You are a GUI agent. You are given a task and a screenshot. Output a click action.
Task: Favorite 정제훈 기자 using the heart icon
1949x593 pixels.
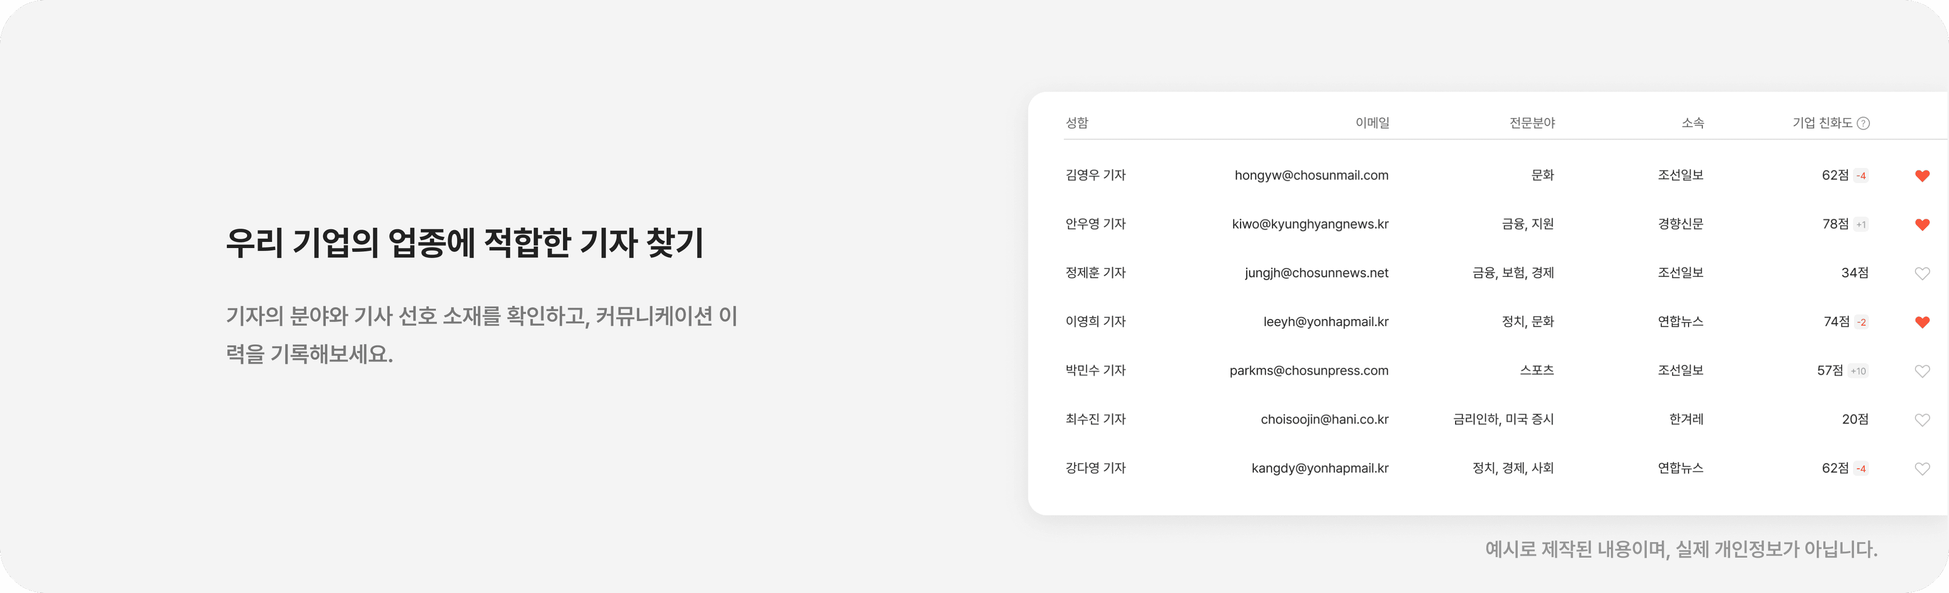1922,274
